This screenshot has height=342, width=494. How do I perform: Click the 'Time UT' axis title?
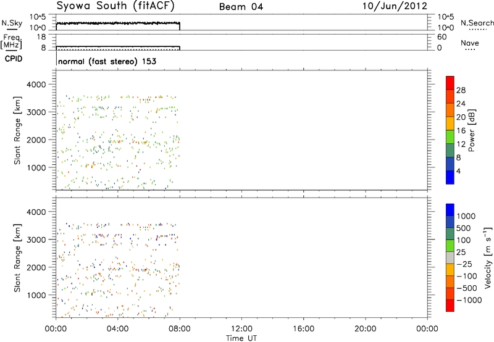pyautogui.click(x=241, y=338)
